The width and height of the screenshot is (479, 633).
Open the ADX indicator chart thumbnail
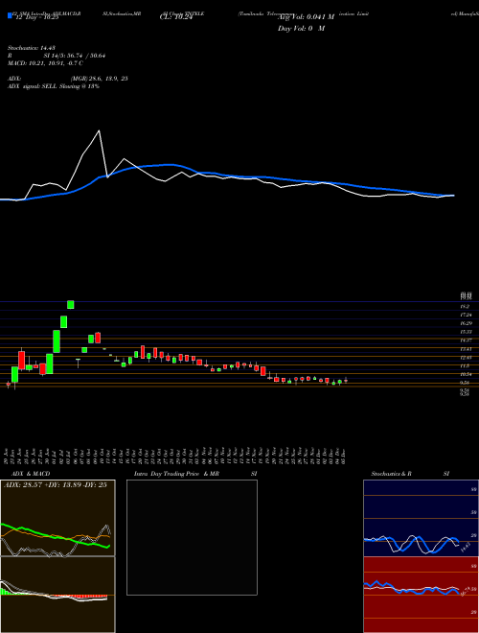[x=57, y=518]
